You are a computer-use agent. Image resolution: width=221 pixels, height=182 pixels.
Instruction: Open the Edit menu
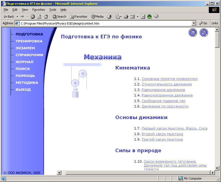click(15, 10)
